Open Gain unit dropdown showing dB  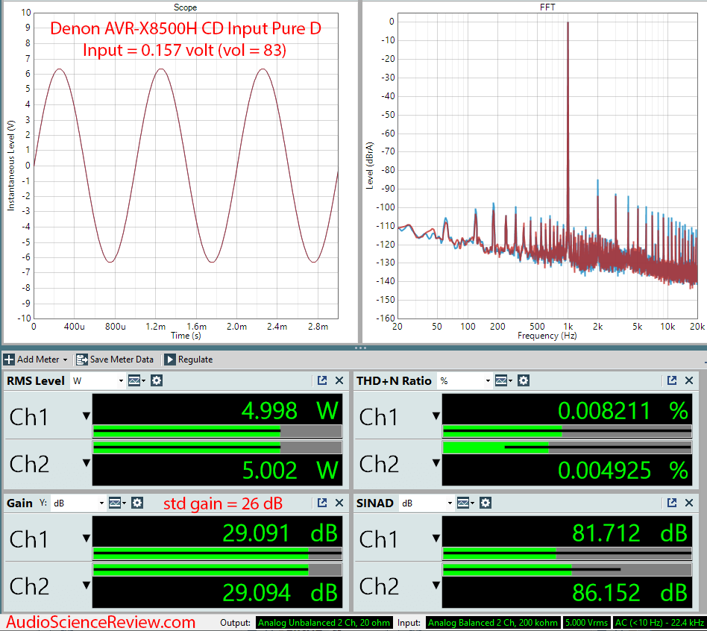click(78, 503)
